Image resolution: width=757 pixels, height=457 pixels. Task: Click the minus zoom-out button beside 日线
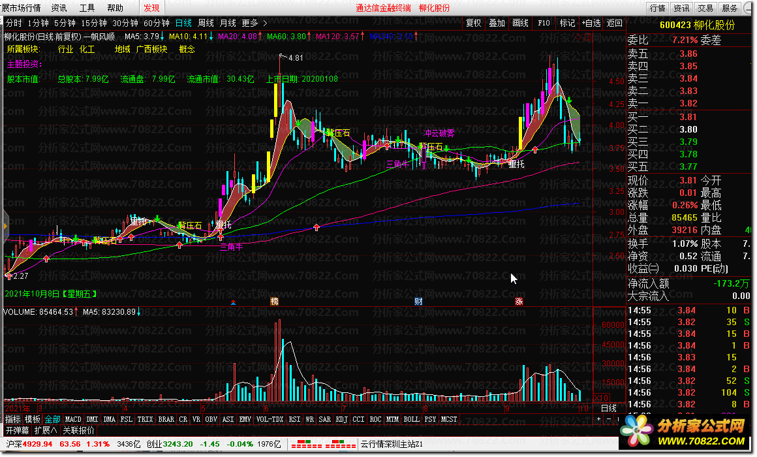point(609,419)
